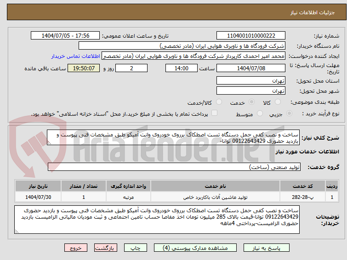Grab the resize handle of شرح کلی نیاز

tap(49, 143)
